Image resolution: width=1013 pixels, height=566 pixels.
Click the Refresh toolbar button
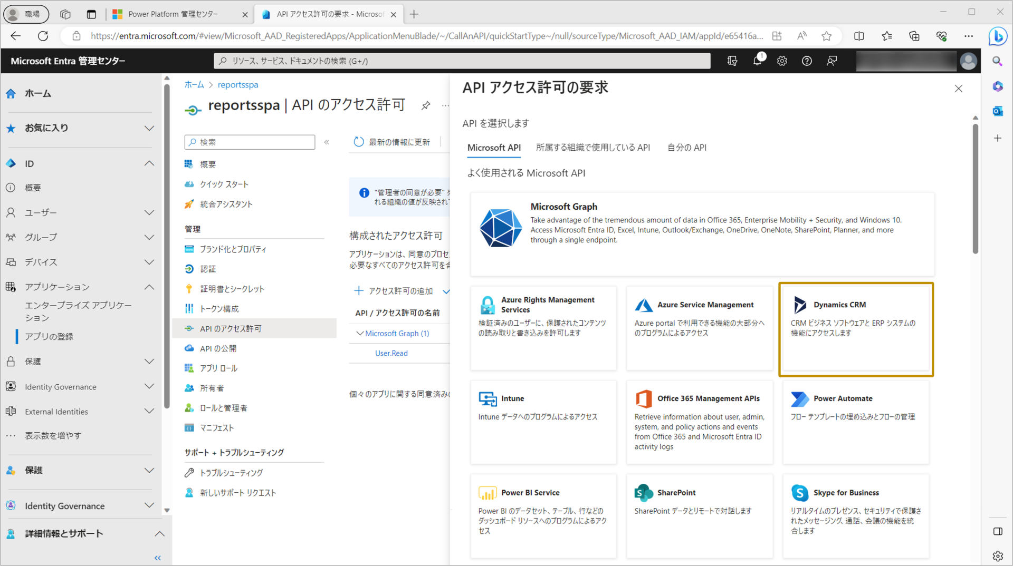392,142
